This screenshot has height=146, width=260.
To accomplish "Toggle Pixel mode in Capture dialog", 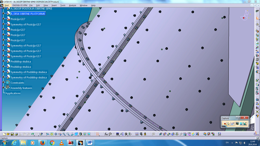I will point(241,124).
